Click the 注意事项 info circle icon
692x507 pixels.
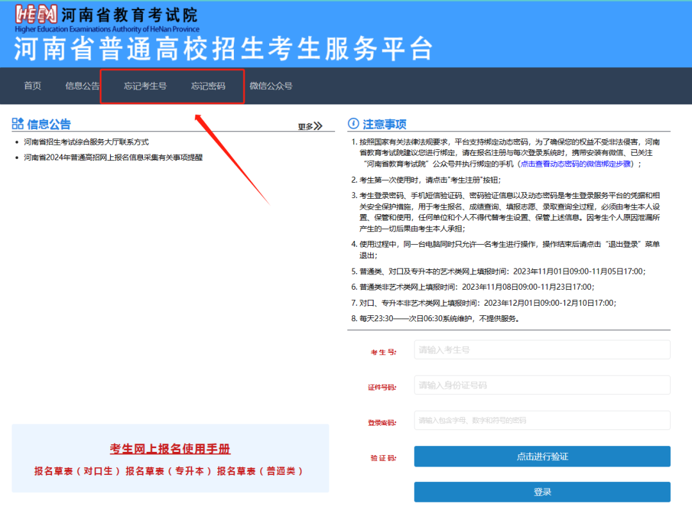[x=353, y=124]
